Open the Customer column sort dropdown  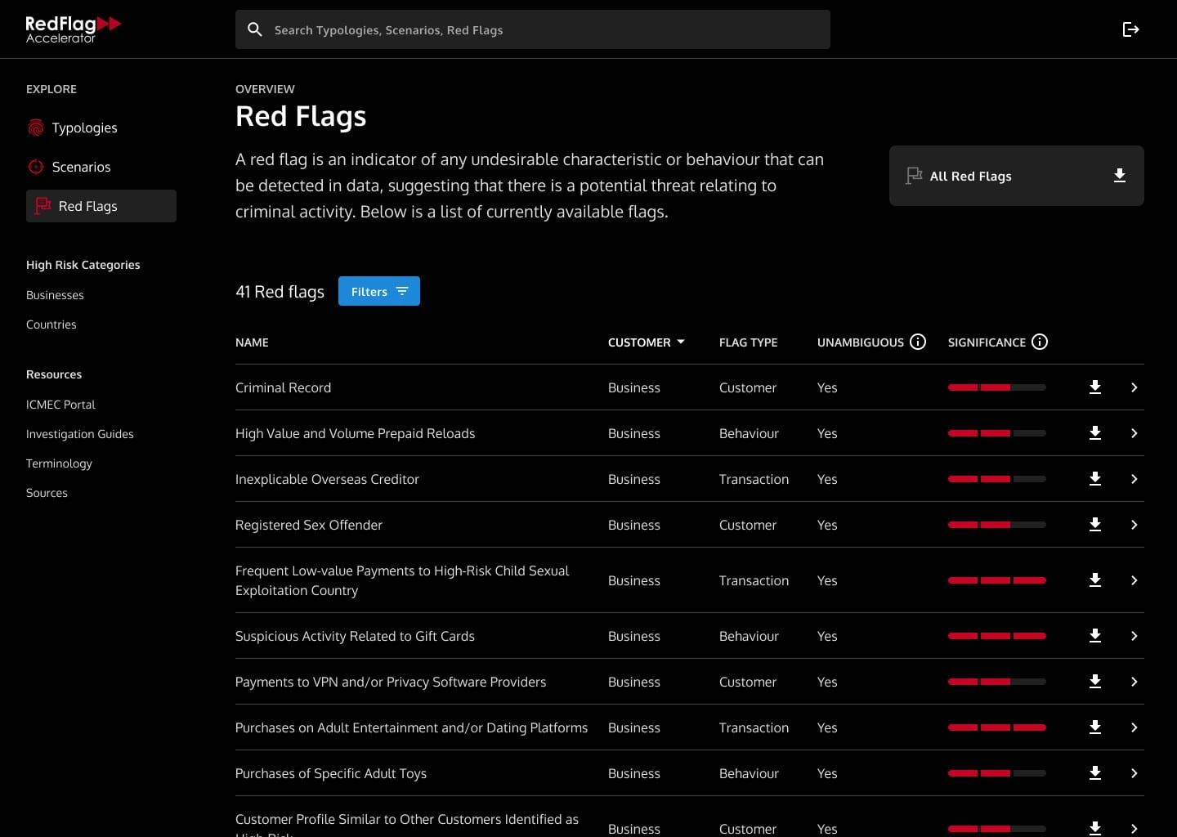681,342
